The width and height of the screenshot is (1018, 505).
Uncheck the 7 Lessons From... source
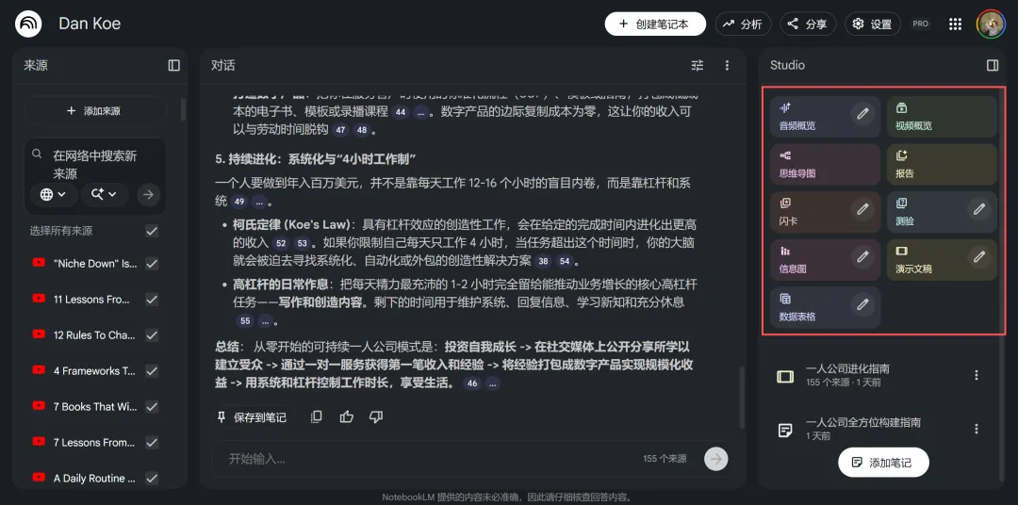point(152,443)
